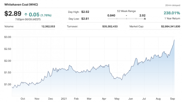Click the Dec label on the x-axis

click(x=51, y=99)
